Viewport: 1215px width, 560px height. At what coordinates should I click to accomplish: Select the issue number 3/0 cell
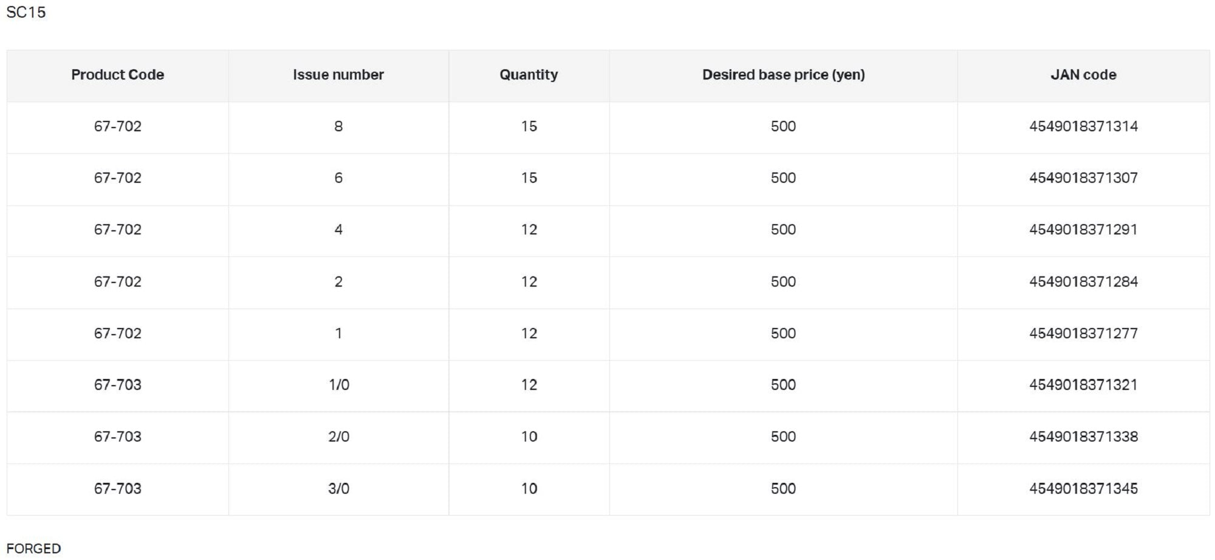[x=338, y=488]
